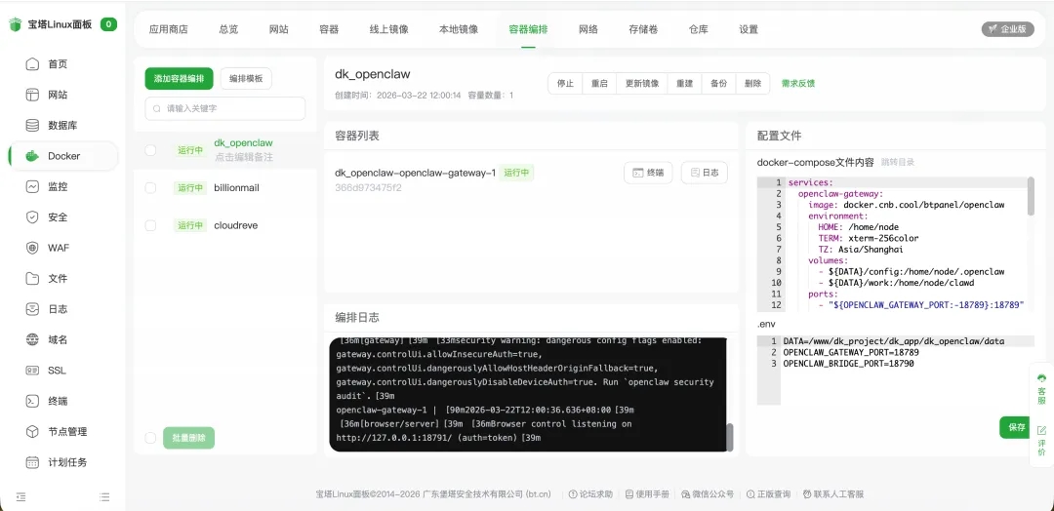Switch to the 存储卷 tab

point(643,29)
